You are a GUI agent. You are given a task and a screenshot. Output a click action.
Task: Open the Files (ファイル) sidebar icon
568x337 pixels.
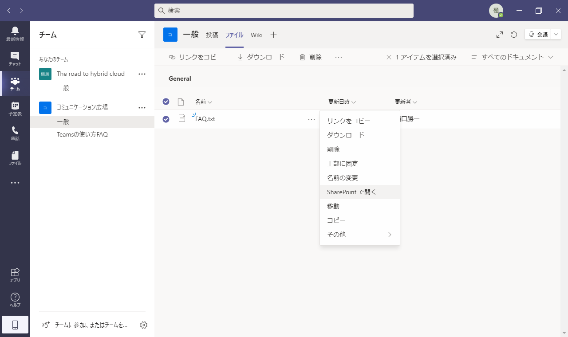15,158
